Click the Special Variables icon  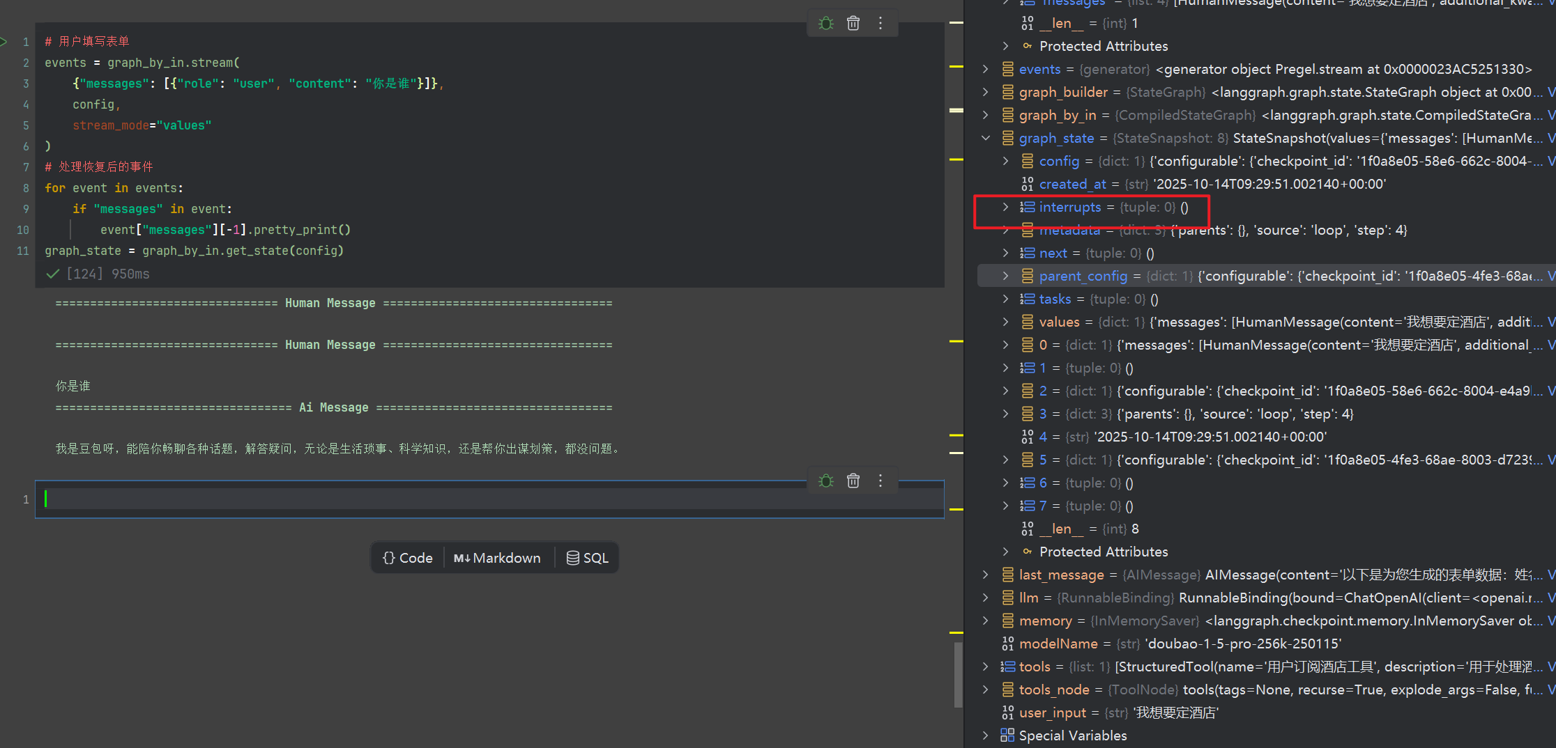(1007, 735)
